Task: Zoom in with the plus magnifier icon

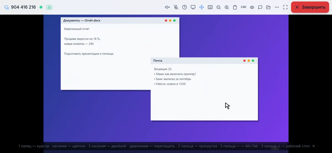Action: (227, 7)
